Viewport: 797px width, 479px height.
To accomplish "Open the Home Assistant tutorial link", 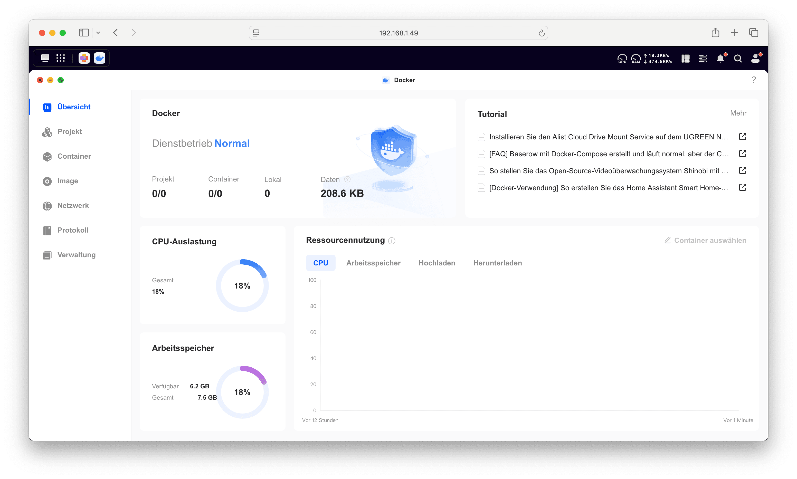I will pos(608,188).
